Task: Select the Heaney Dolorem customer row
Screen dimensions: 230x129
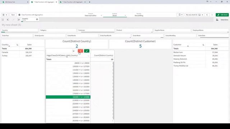Action: (195, 59)
